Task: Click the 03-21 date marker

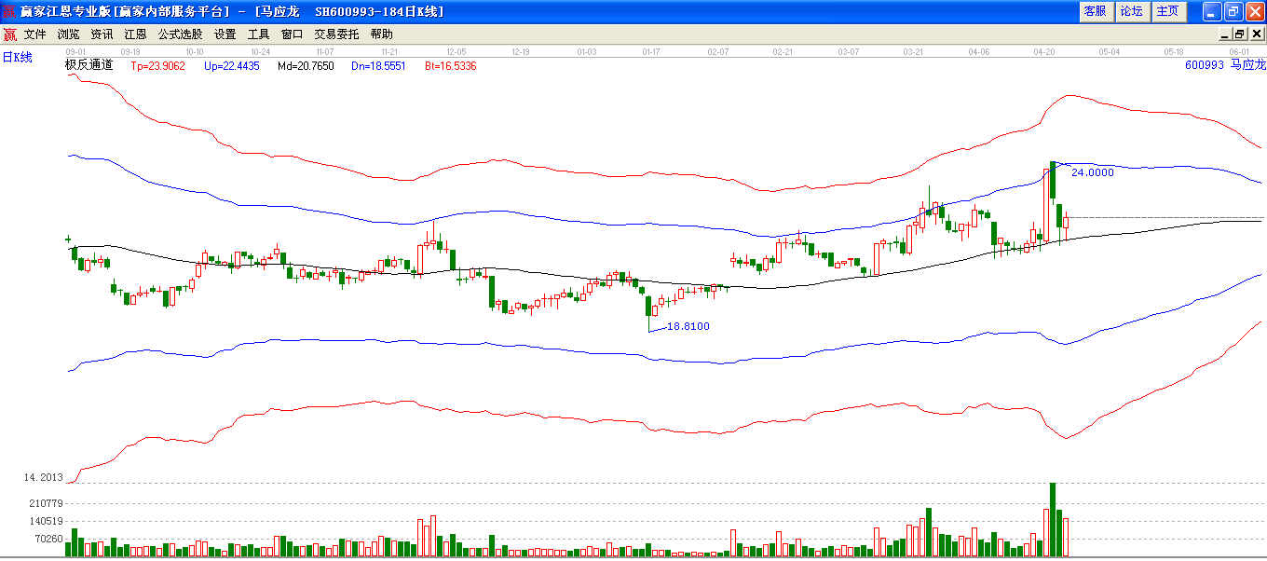Action: tap(913, 52)
